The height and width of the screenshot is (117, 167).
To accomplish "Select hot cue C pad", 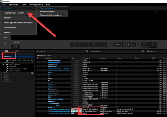I will coord(82,44).
